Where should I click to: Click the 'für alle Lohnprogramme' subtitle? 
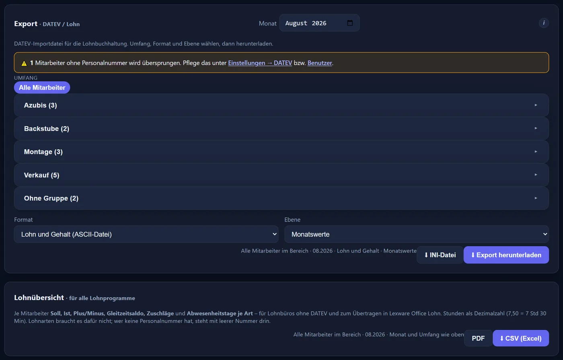102,298
